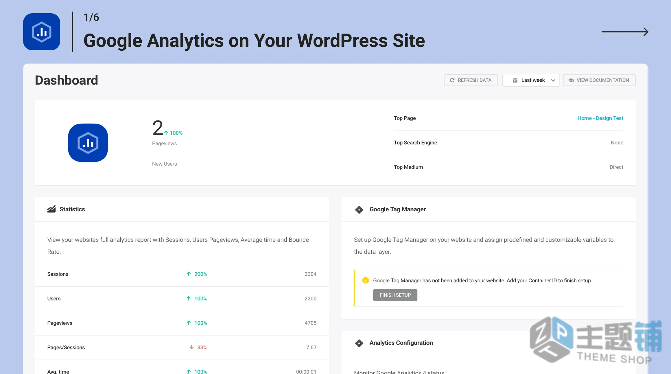Click the Google Tag Manager section title
Image resolution: width=671 pixels, height=374 pixels.
tap(397, 209)
